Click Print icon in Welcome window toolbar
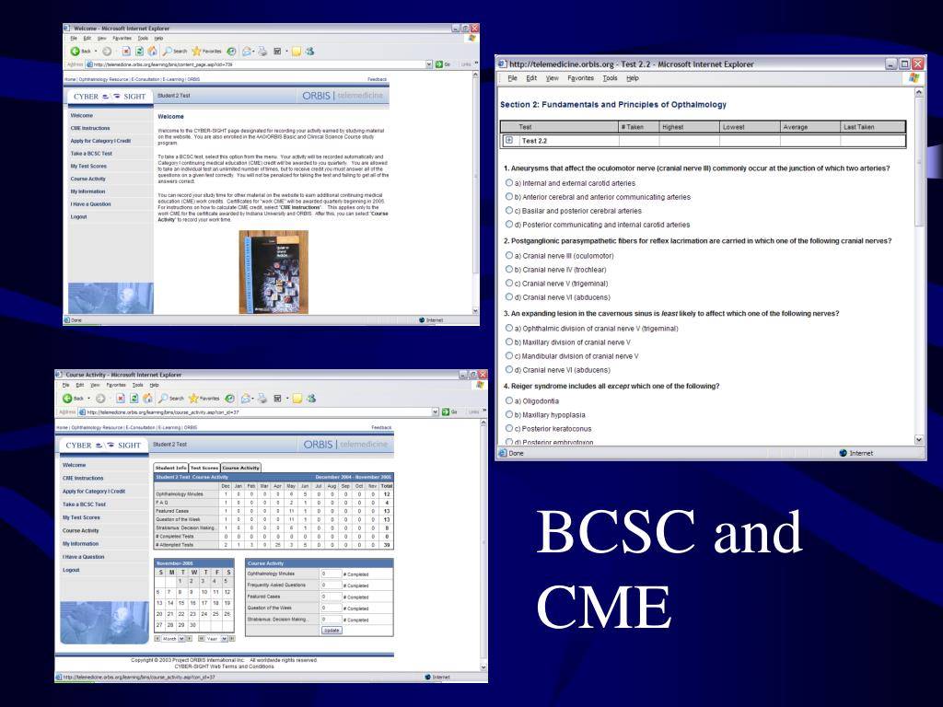 (262, 52)
